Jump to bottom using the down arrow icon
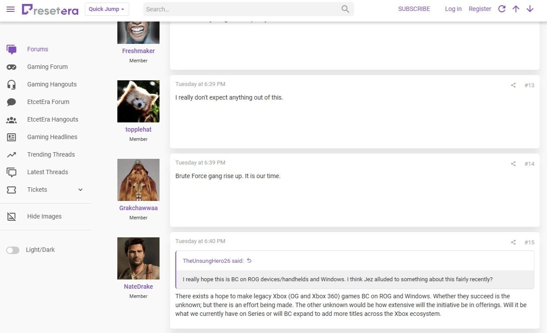 [530, 9]
